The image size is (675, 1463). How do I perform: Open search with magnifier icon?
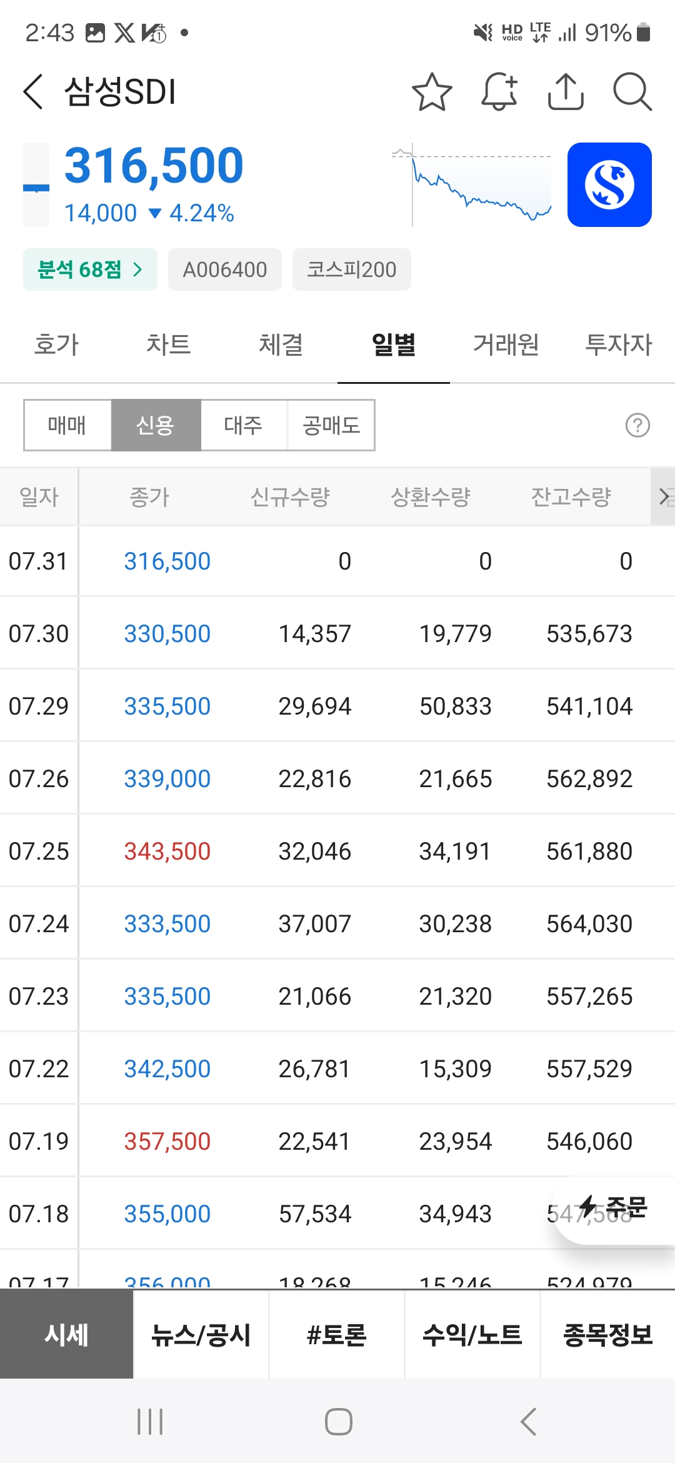pos(632,92)
